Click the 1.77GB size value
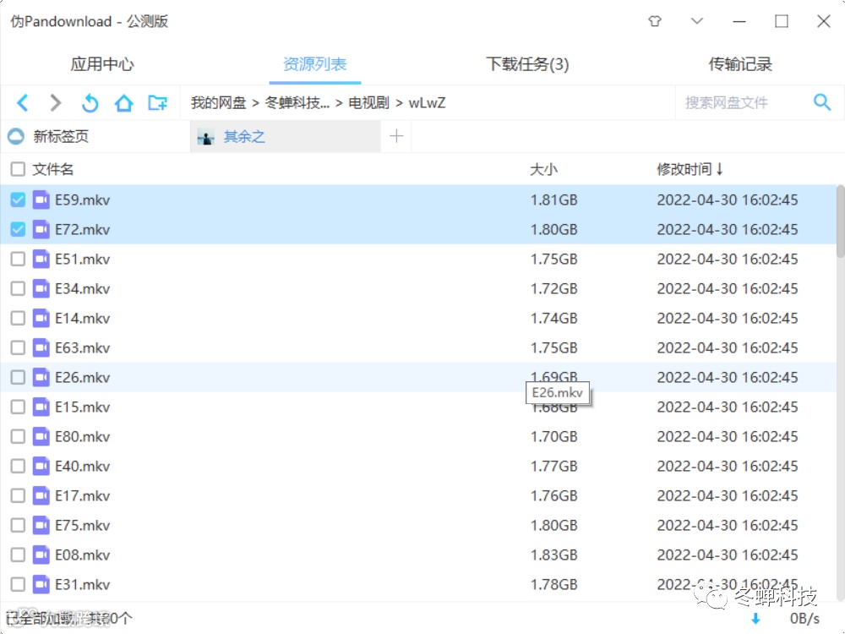 point(554,467)
